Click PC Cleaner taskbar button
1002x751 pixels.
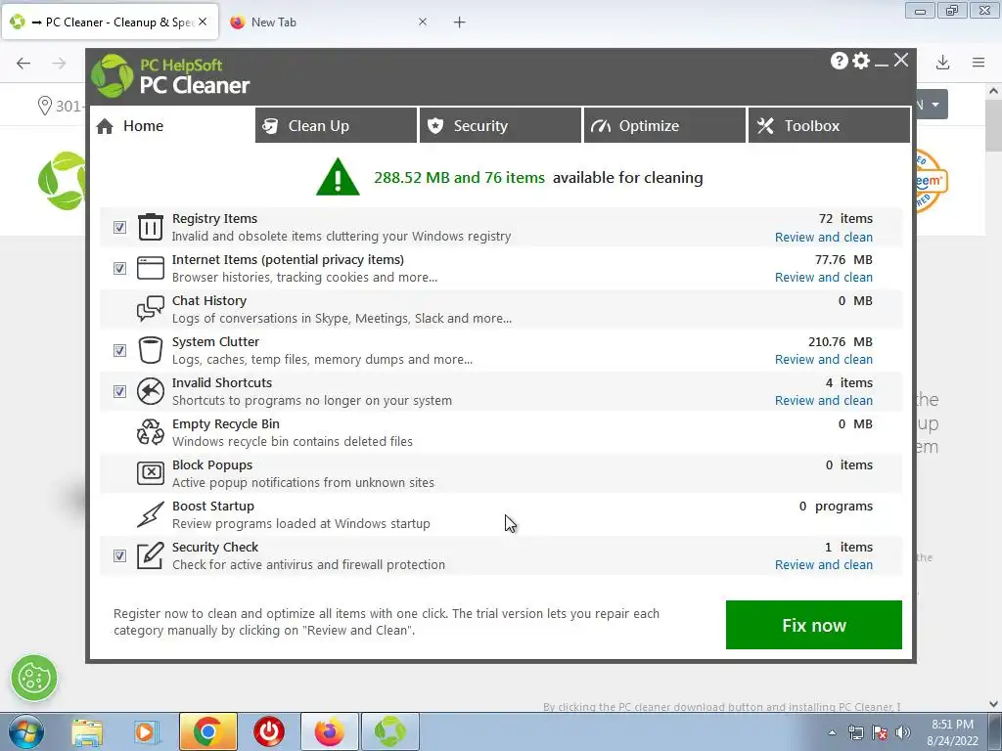click(x=390, y=731)
